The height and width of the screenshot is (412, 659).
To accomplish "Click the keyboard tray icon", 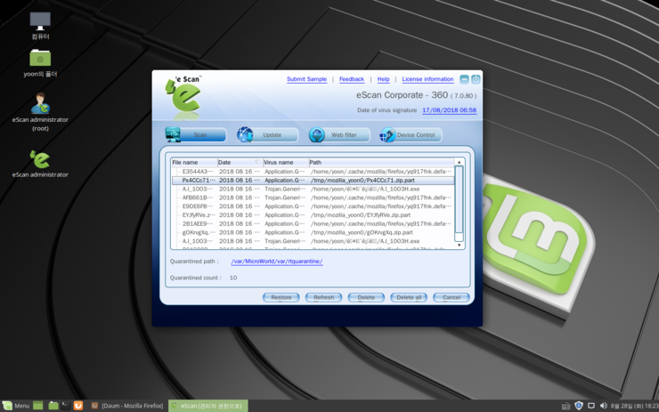I will pos(566,406).
